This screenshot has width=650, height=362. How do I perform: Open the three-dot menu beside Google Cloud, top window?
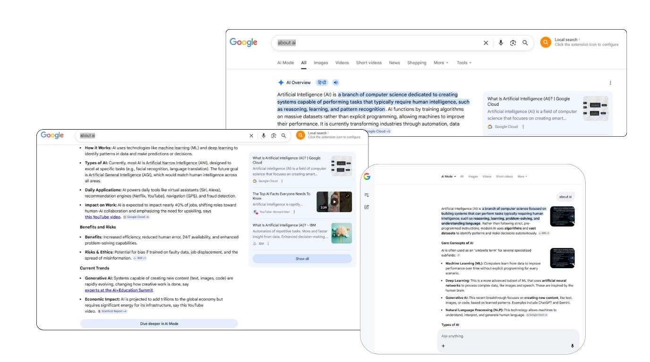click(523, 127)
